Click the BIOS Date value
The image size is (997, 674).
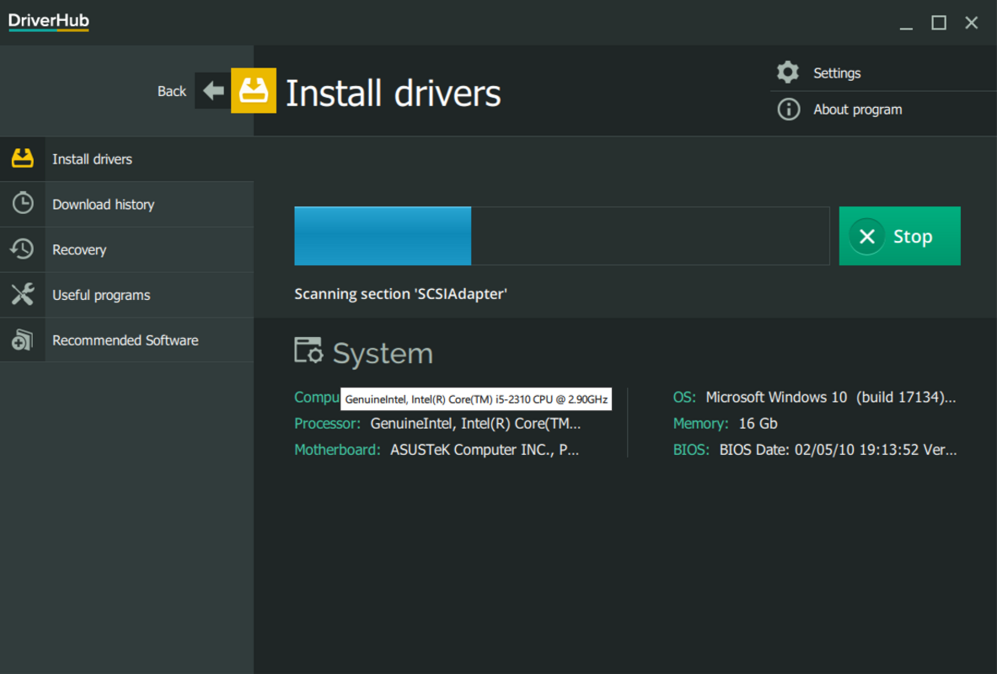click(838, 450)
